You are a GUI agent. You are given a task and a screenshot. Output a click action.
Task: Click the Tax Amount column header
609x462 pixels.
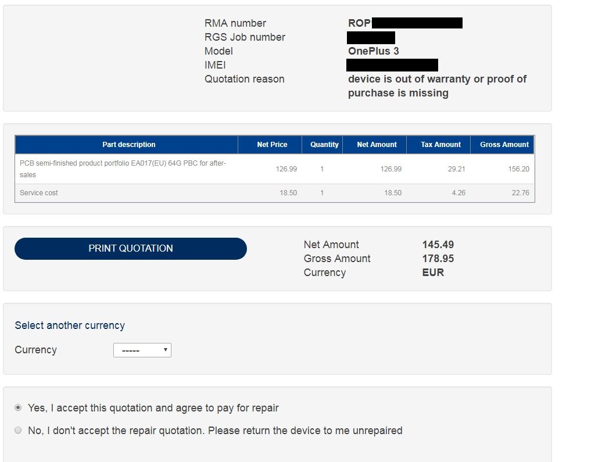[440, 145]
